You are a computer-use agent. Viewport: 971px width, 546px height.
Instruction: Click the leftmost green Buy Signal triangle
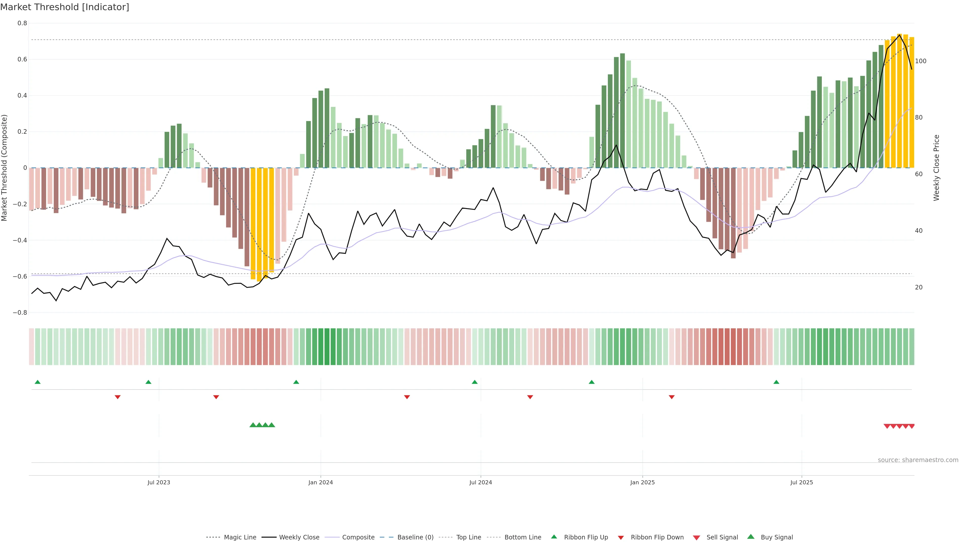[x=253, y=425]
